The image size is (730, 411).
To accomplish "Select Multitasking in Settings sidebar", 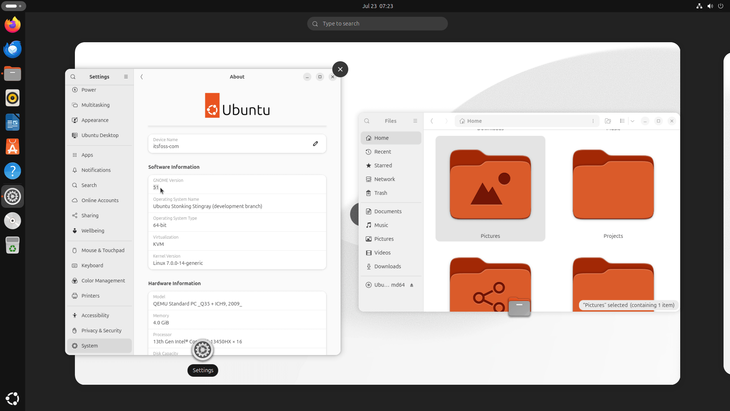I will 100,105.
